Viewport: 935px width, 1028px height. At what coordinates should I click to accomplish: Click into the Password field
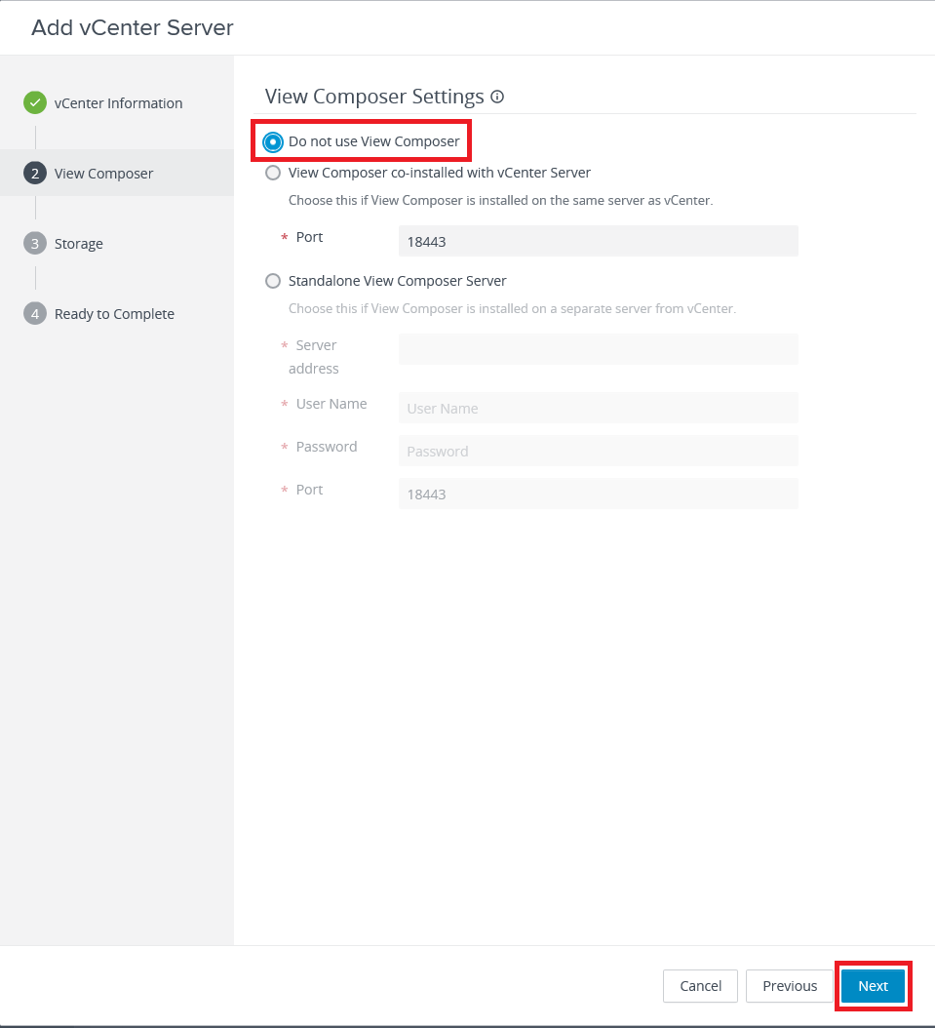click(x=598, y=451)
